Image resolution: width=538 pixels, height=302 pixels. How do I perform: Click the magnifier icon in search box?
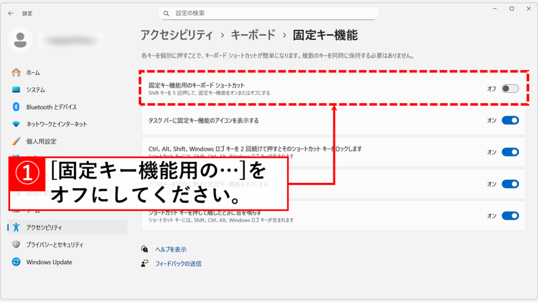pyautogui.click(x=167, y=13)
